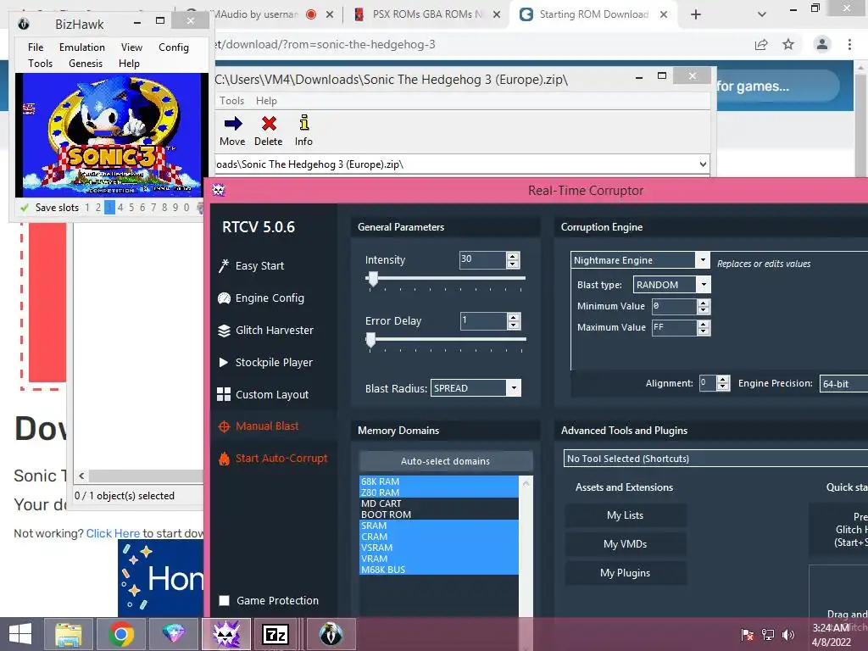Open BizHawk File menu

(x=36, y=47)
